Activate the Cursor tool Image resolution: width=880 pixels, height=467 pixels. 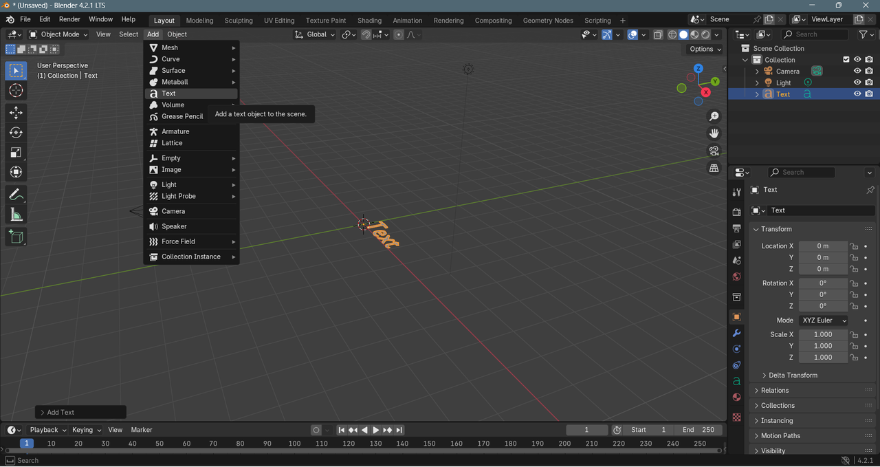point(16,90)
